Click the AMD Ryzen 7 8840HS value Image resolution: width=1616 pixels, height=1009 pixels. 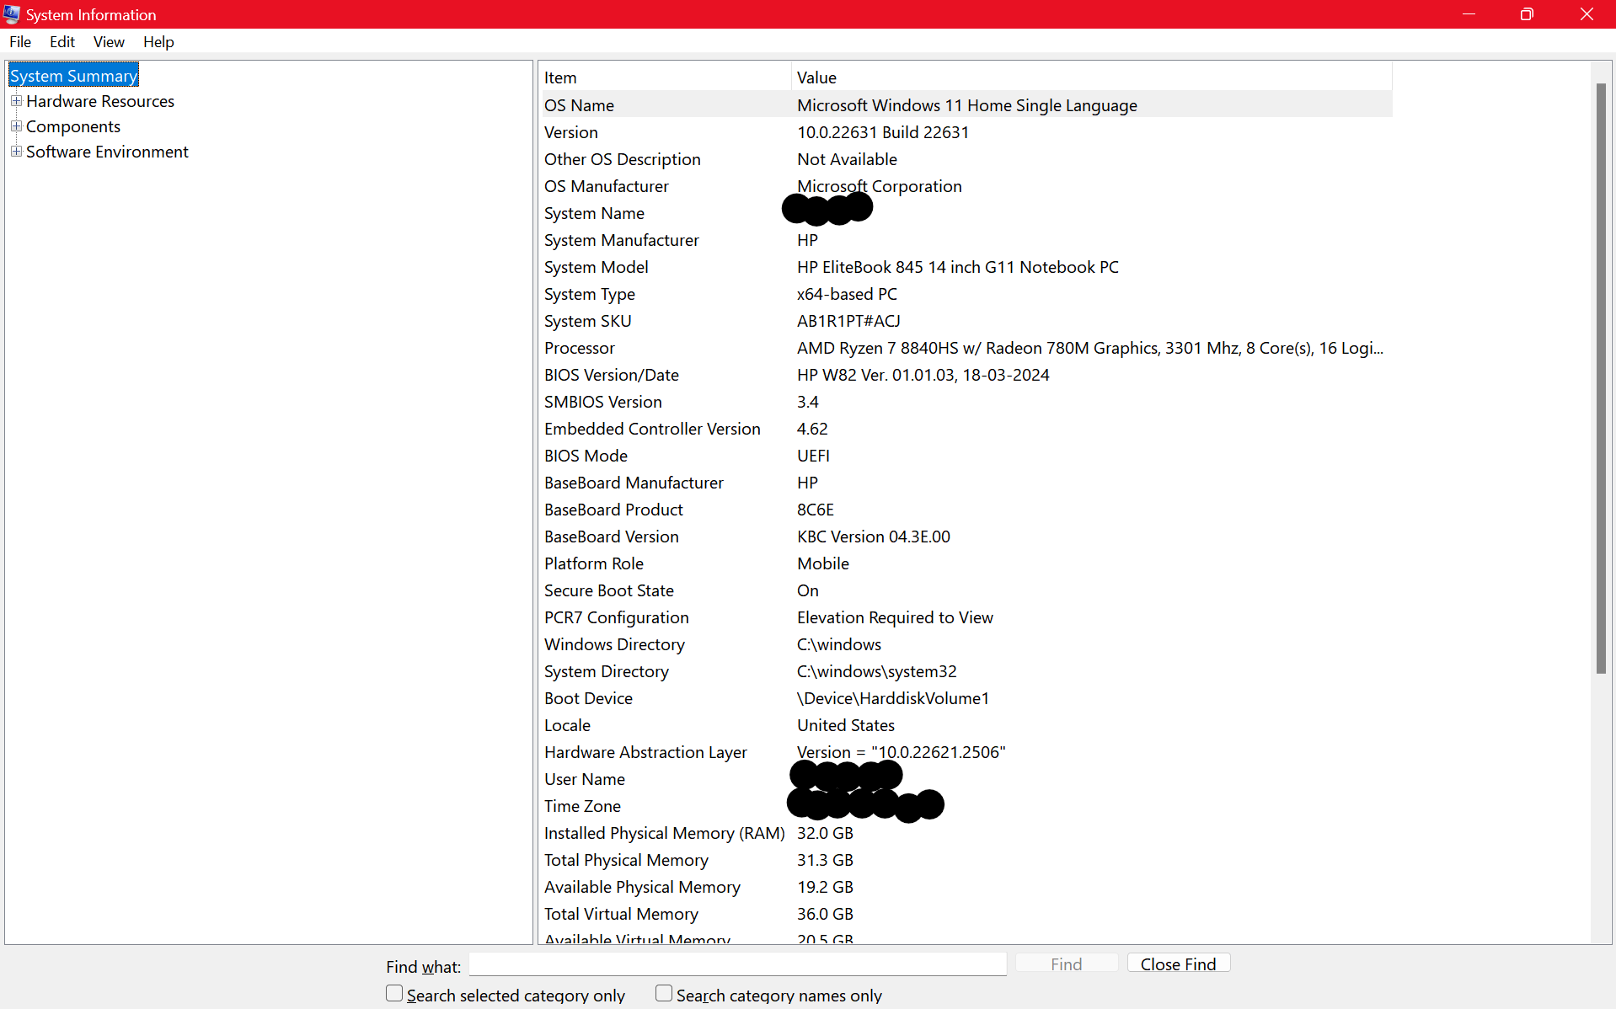[x=1090, y=348]
